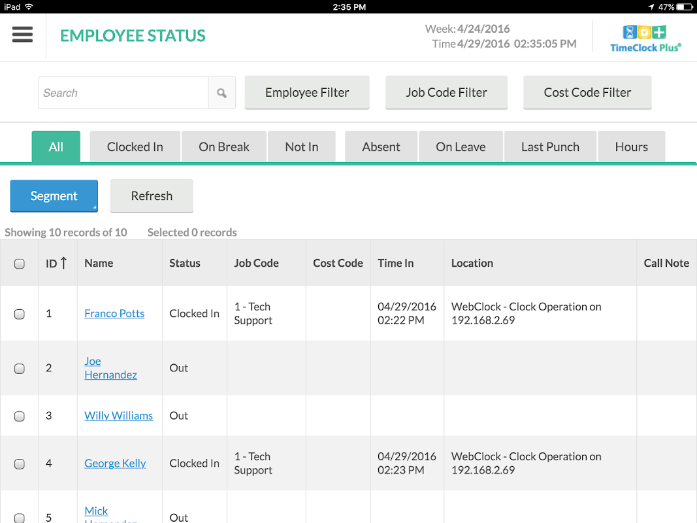The height and width of the screenshot is (523, 697).
Task: View the Last Punch tab
Action: pos(550,146)
